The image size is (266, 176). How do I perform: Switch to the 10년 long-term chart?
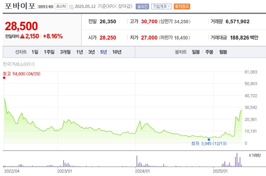(117, 52)
